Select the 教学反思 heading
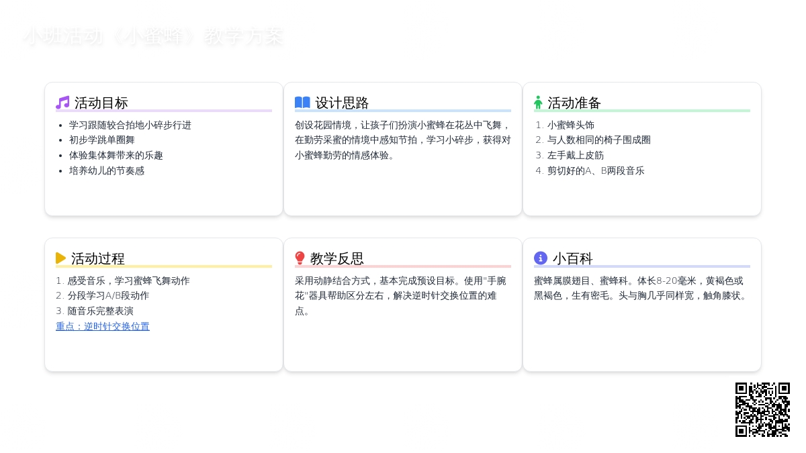The width and height of the screenshot is (806, 453). 337,258
